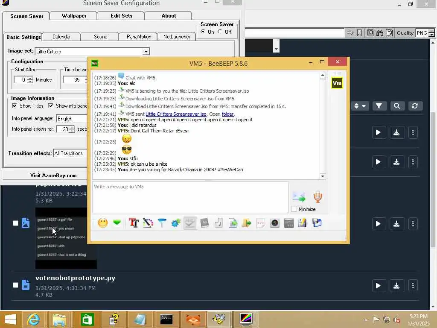437x328 pixels.
Task: Open chat settings gear icon
Action: coord(176,223)
